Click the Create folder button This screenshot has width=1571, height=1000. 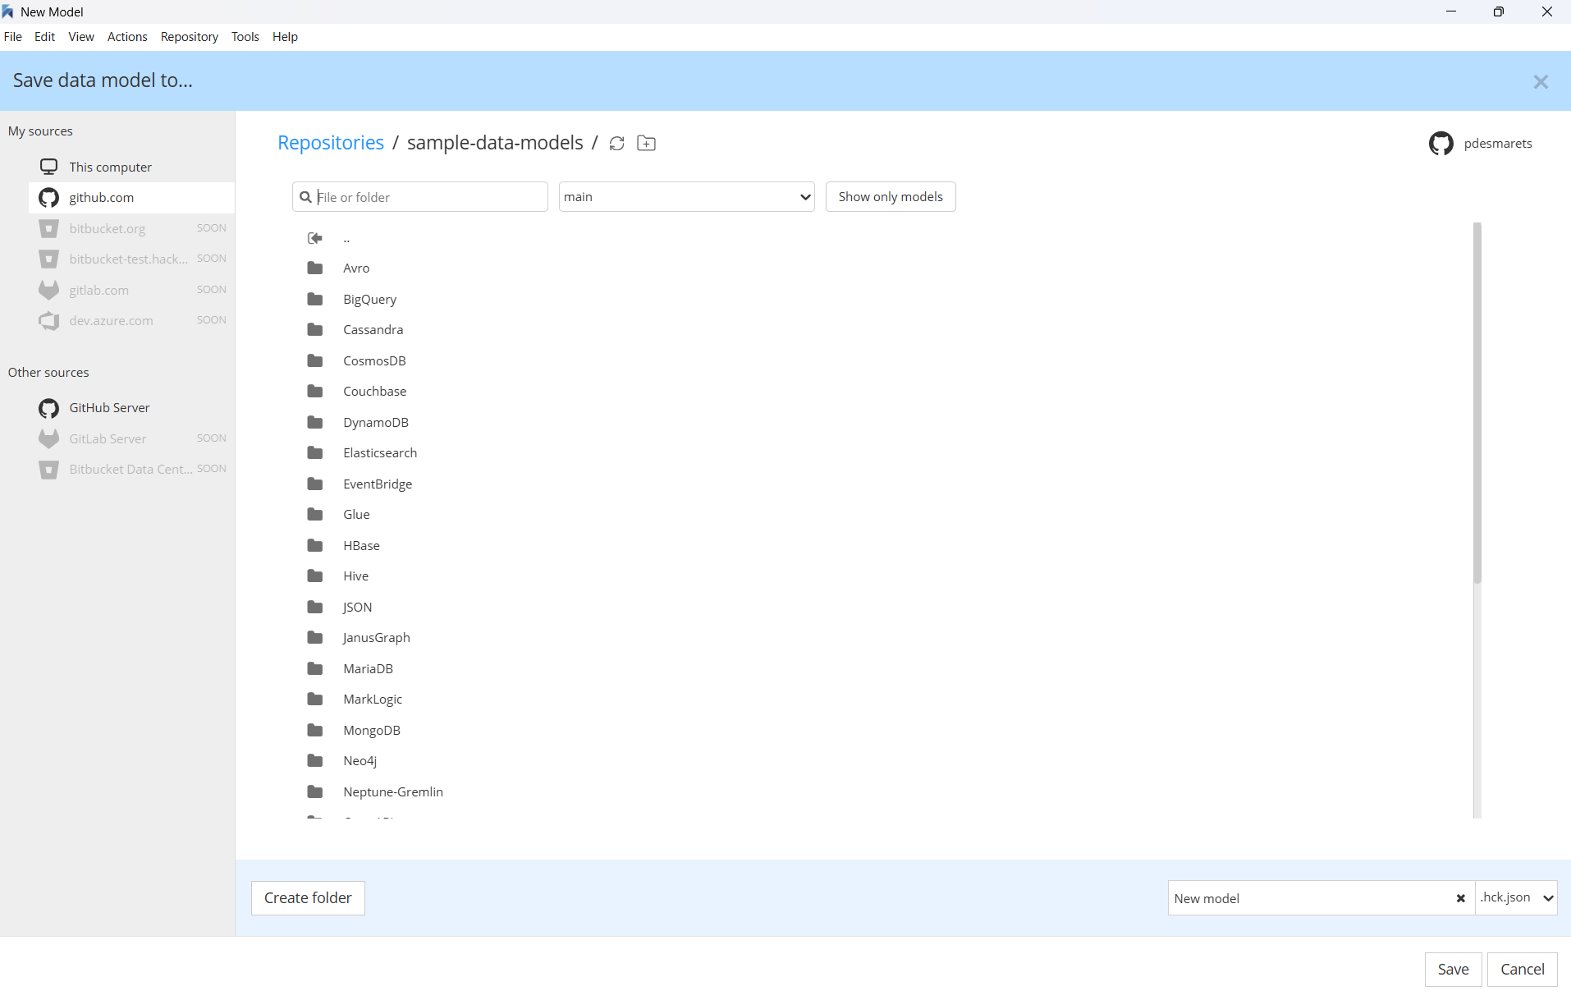click(308, 898)
